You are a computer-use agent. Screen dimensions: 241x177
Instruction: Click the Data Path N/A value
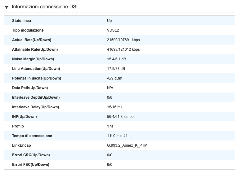coord(110,88)
